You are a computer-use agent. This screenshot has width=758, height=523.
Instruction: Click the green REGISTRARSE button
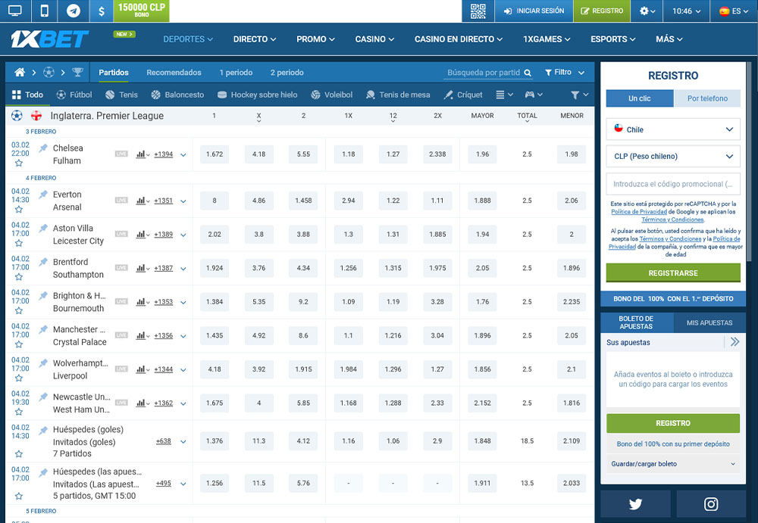pyautogui.click(x=673, y=272)
